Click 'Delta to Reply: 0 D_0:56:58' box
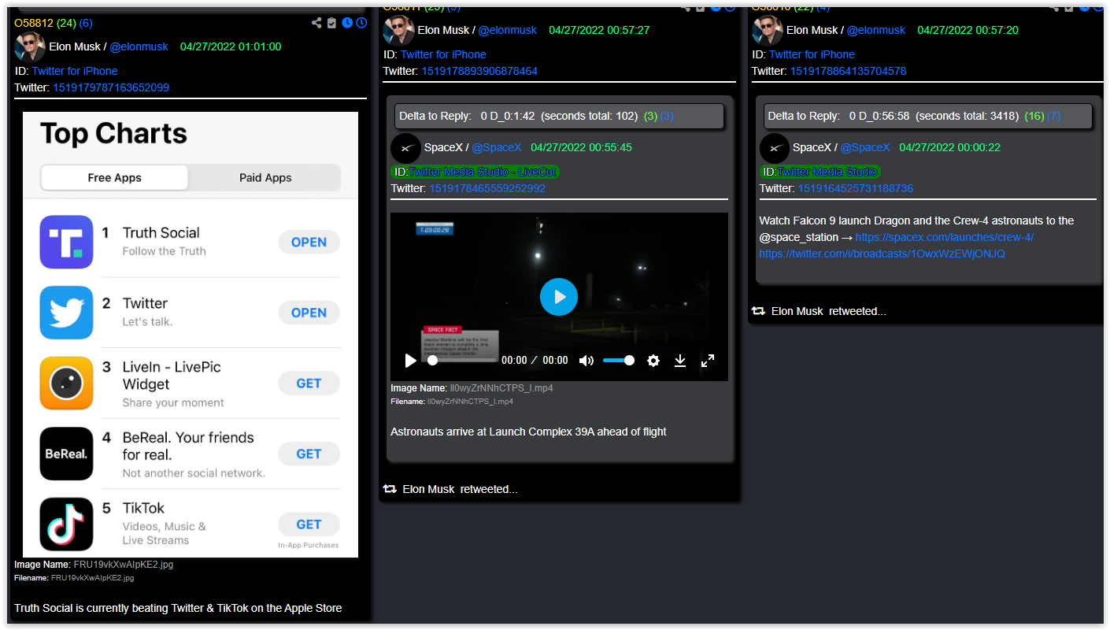Image resolution: width=1110 pixels, height=630 pixels. 927,116
